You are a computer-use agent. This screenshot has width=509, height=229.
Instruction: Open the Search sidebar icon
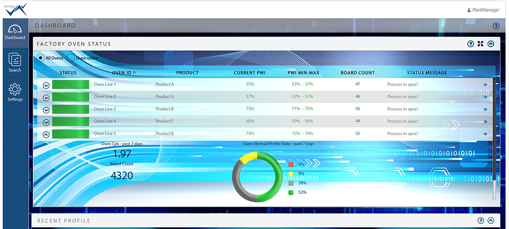pyautogui.click(x=15, y=62)
